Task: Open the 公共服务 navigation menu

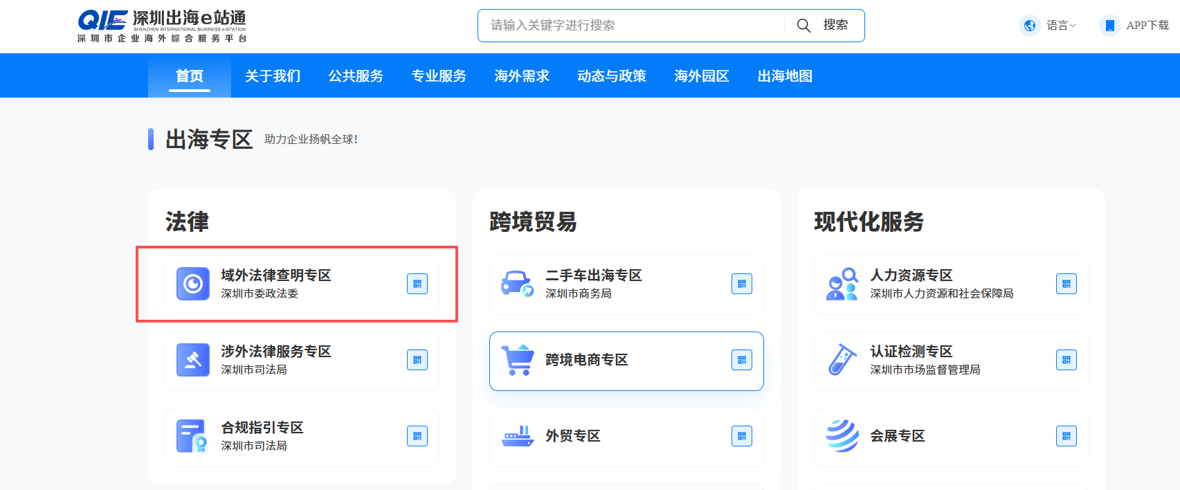Action: click(x=356, y=76)
